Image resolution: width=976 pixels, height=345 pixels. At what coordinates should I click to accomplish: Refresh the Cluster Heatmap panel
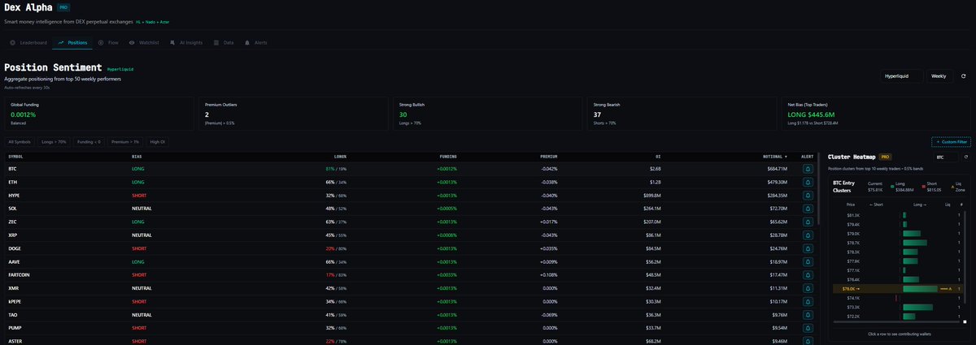[x=965, y=156]
